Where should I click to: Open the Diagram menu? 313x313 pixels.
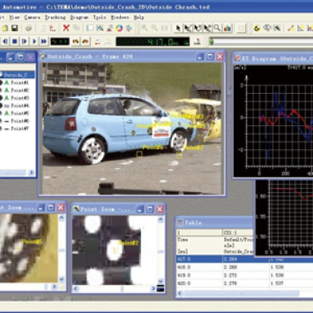(x=79, y=17)
